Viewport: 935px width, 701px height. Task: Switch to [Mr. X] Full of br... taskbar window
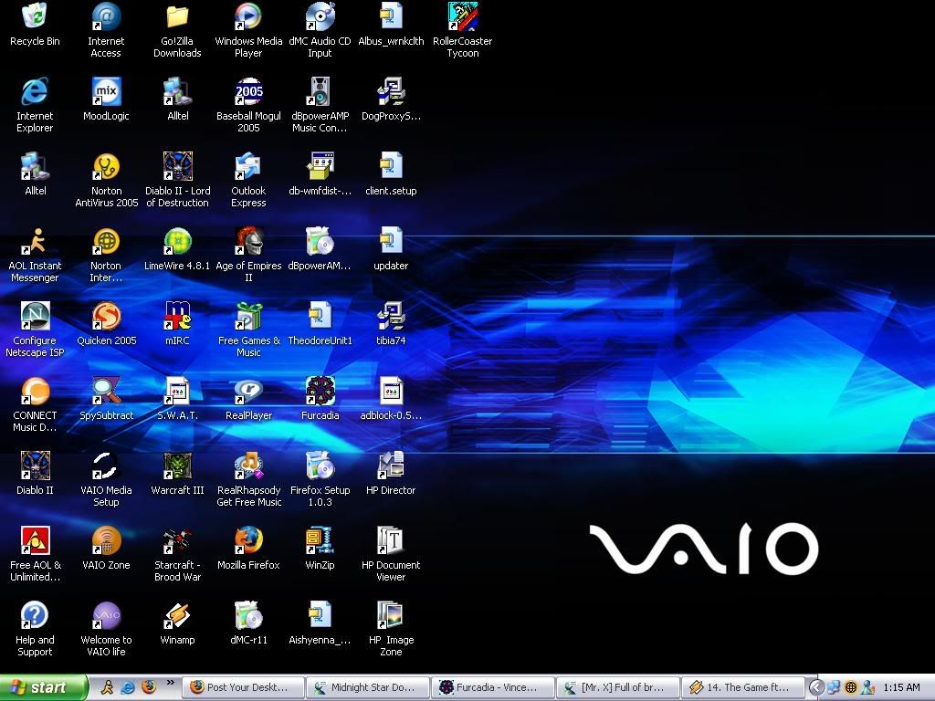tap(618, 687)
